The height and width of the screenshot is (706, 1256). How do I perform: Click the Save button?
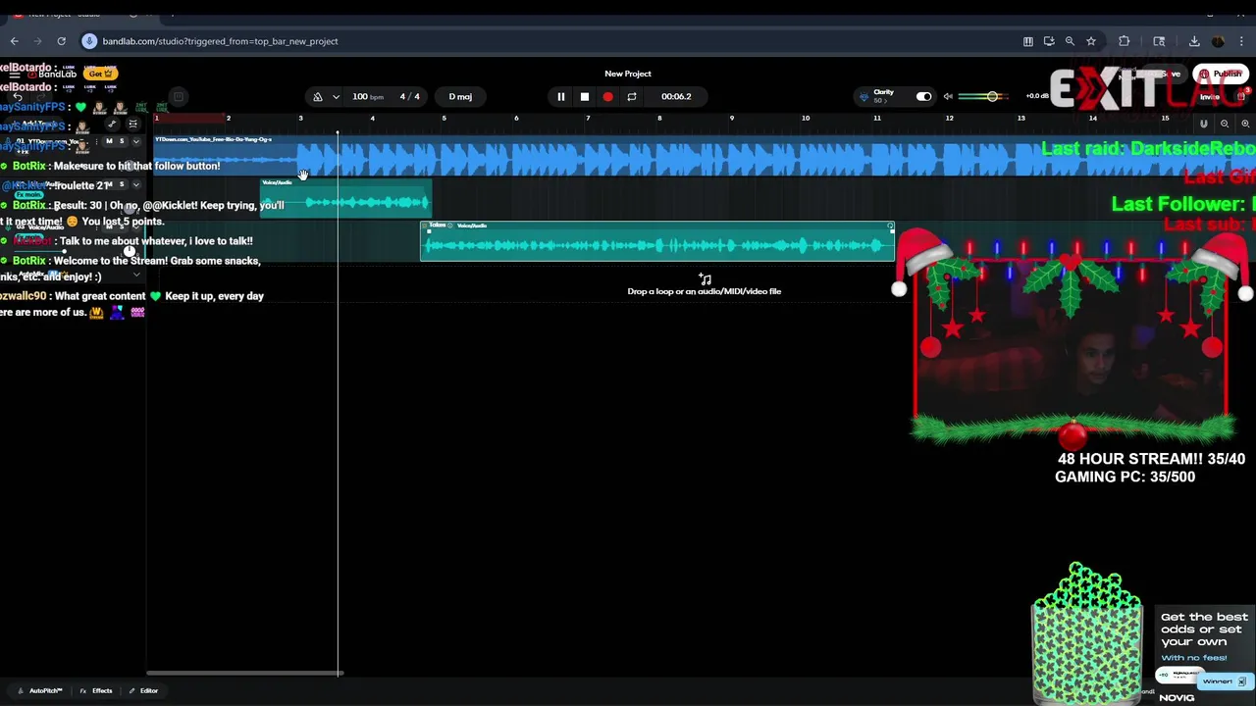pos(1165,74)
